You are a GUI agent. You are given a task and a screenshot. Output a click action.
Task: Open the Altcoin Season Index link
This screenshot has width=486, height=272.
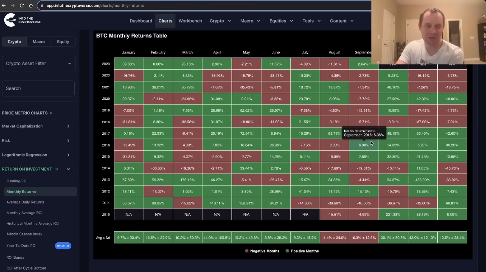(x=24, y=234)
